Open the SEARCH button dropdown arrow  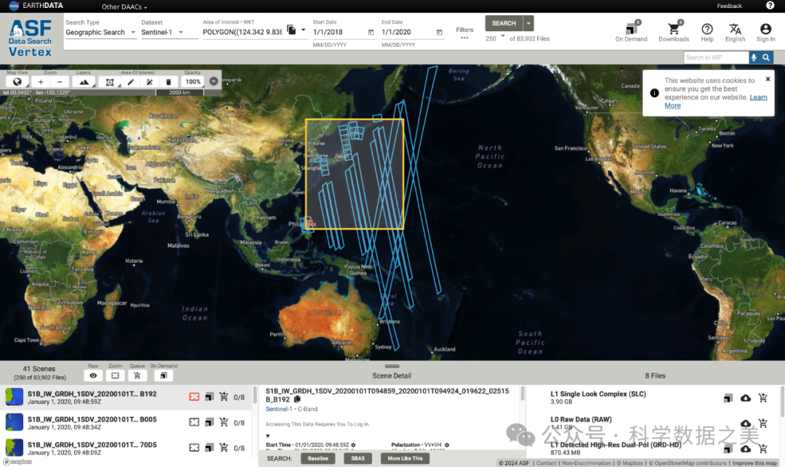pyautogui.click(x=528, y=23)
